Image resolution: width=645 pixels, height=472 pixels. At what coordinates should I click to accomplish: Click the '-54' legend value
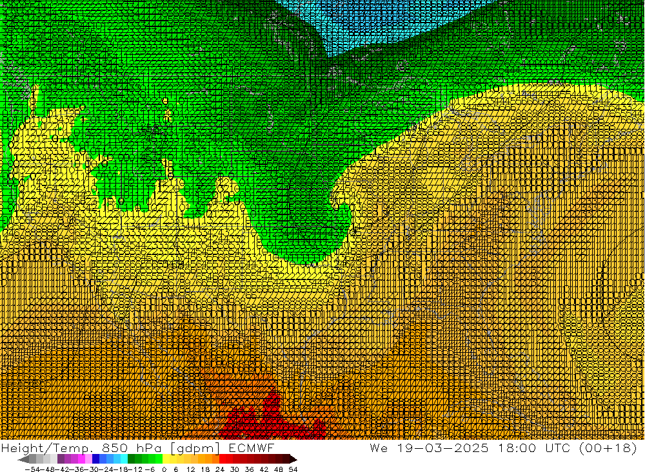[32, 469]
